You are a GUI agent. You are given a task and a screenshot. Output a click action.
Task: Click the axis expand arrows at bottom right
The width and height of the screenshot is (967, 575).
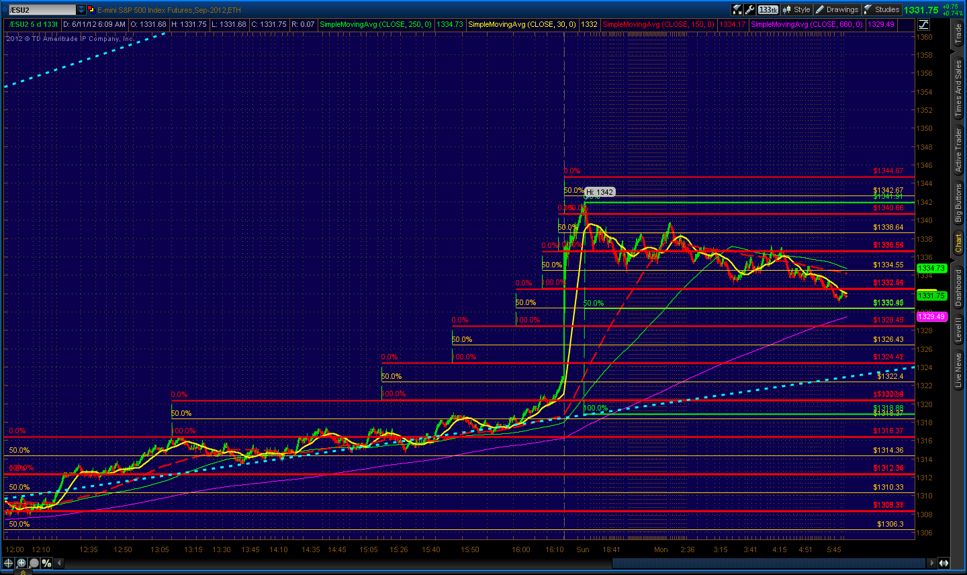943,563
